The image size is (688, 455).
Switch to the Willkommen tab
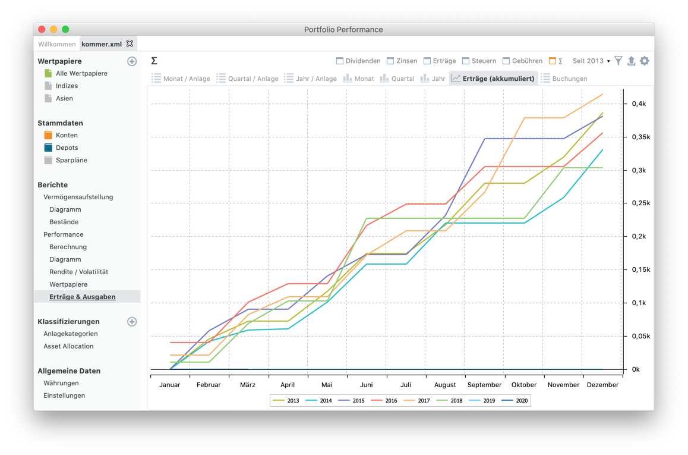(x=56, y=44)
